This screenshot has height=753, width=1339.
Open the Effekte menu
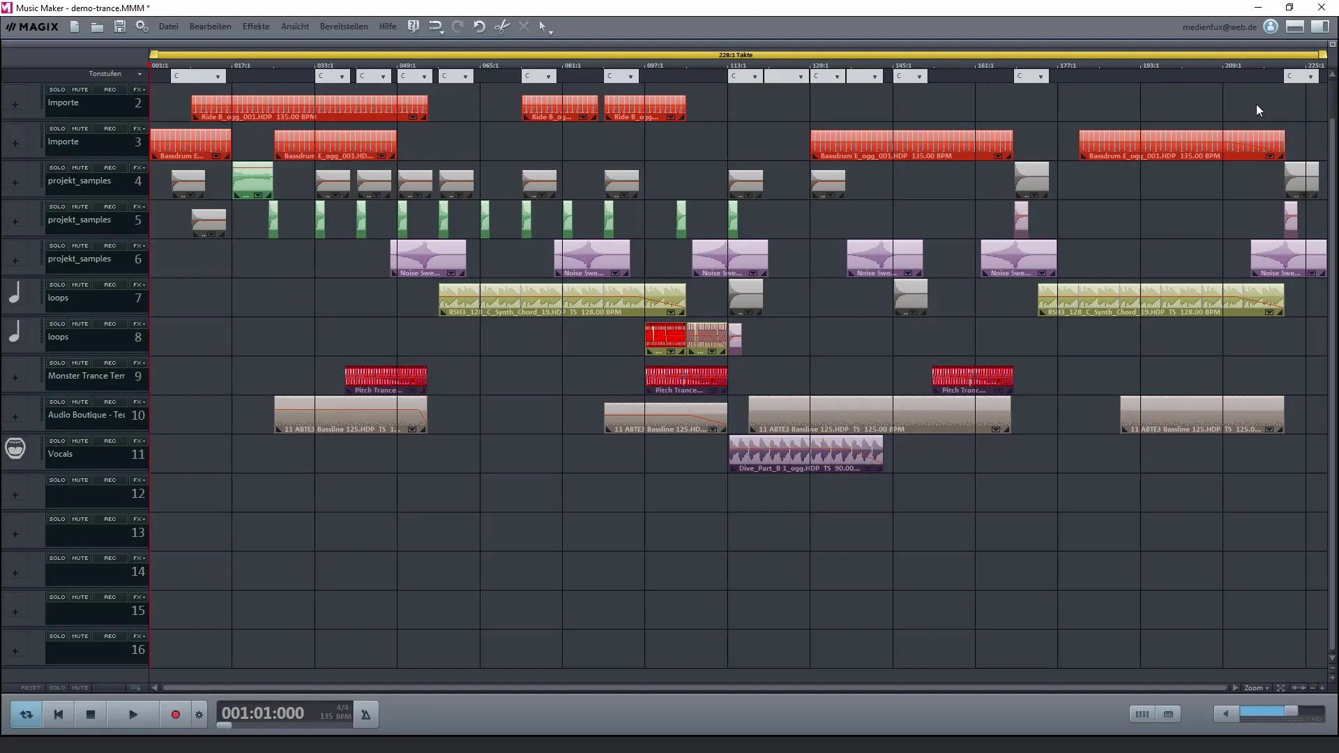(256, 26)
